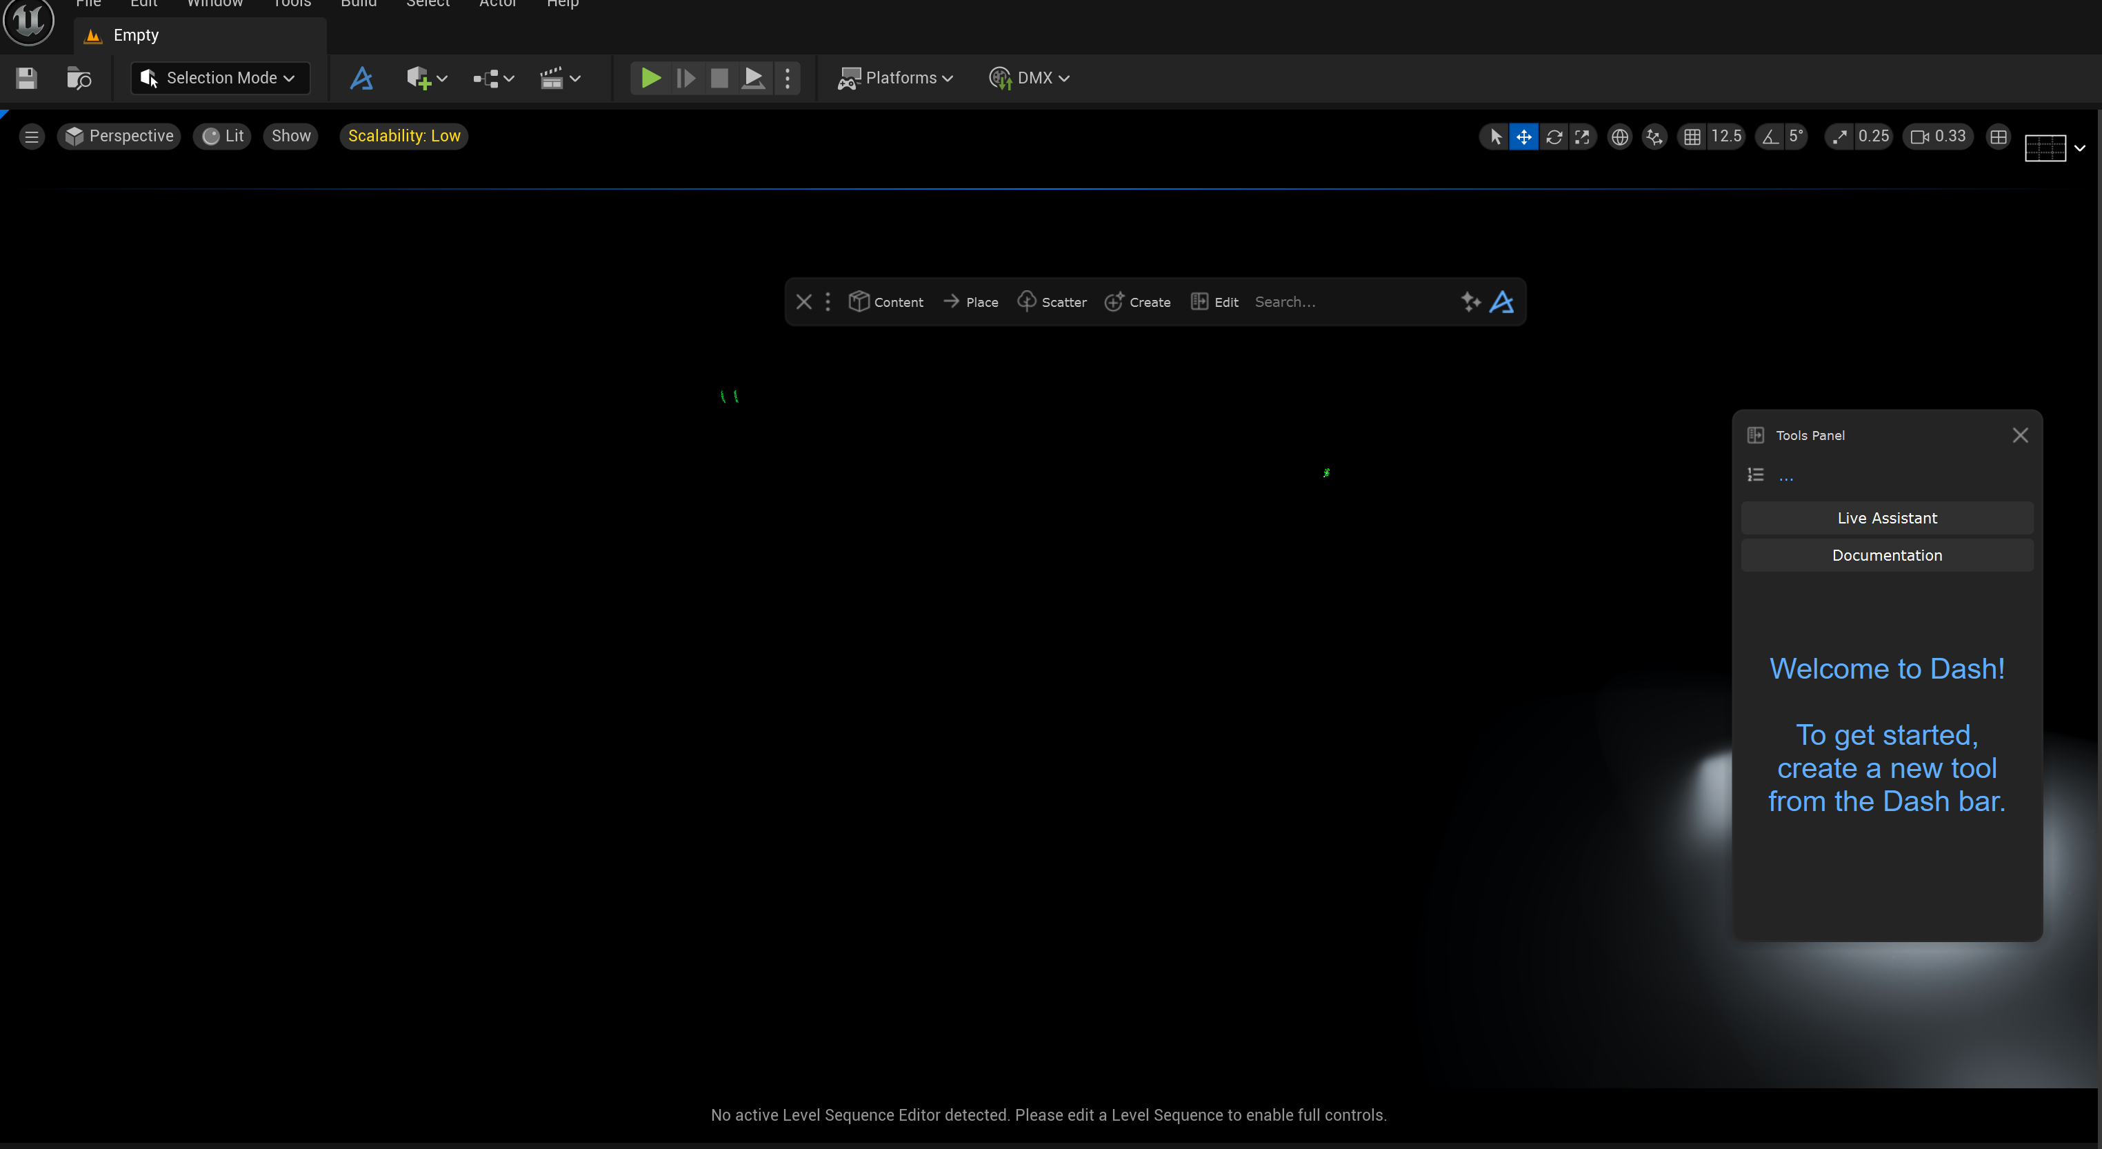
Task: Select the Empty level tab
Action: click(200, 35)
